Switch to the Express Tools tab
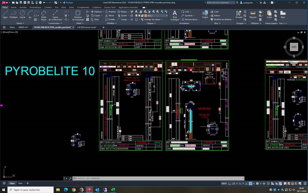Viewport: 308px width, 193px height. pyautogui.click(x=110, y=7)
